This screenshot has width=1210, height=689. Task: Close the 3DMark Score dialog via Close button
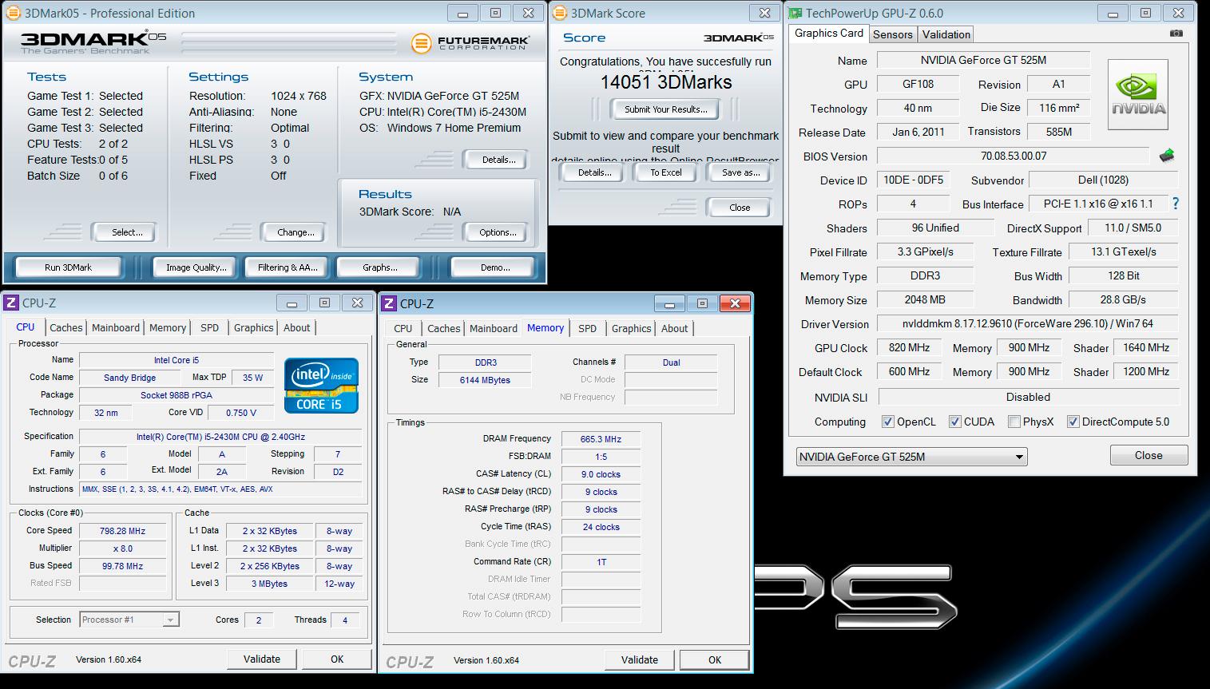coord(740,208)
